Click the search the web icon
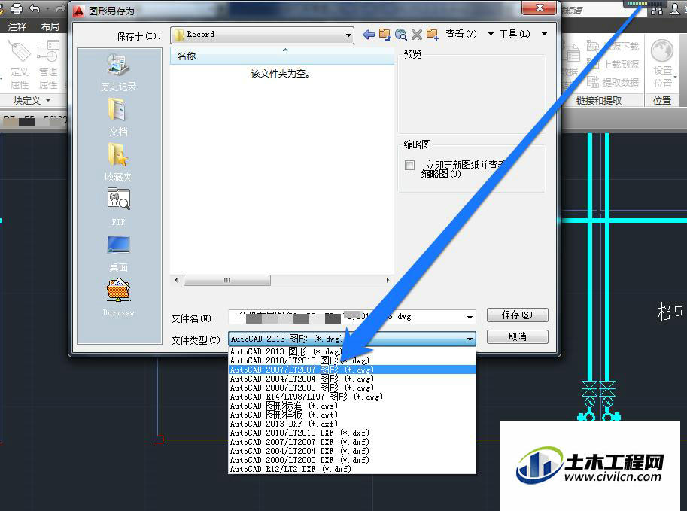This screenshot has width=687, height=511. point(400,34)
